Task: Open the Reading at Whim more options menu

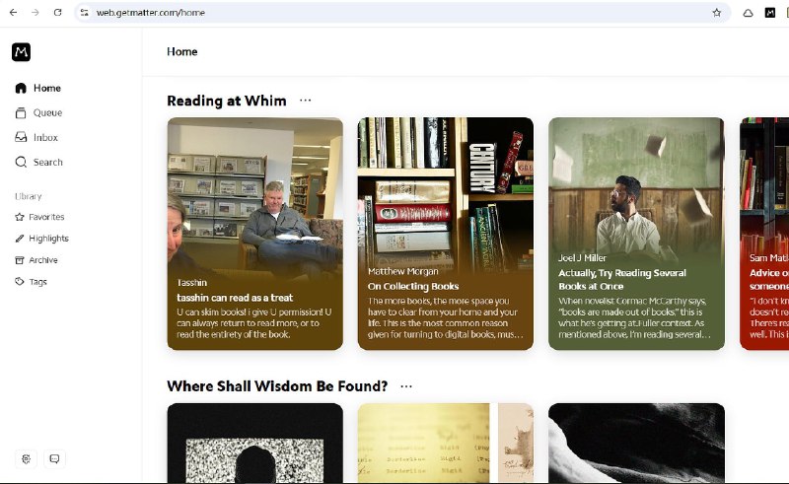Action: 306,101
